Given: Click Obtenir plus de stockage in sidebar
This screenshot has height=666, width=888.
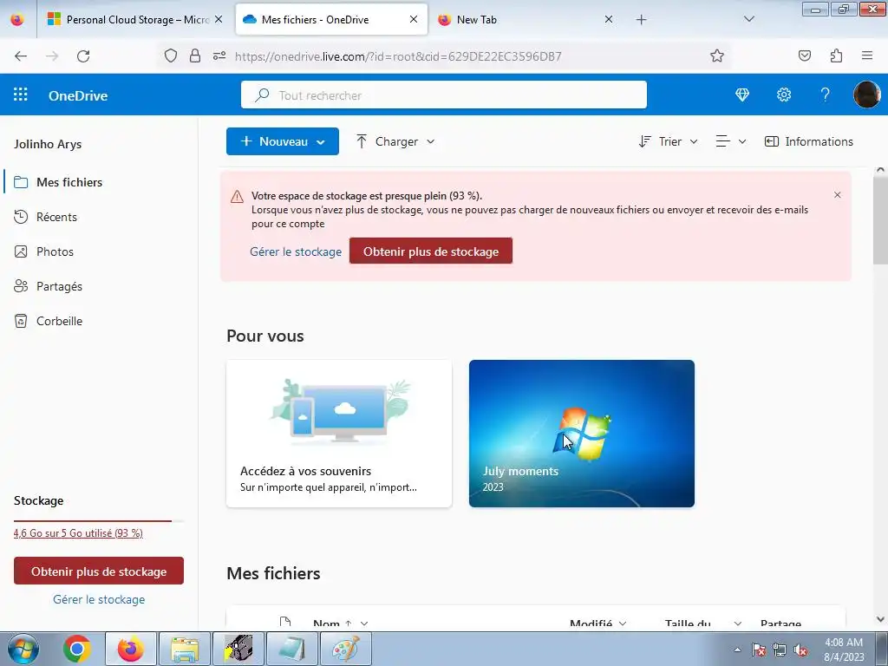Looking at the screenshot, I should click(99, 571).
